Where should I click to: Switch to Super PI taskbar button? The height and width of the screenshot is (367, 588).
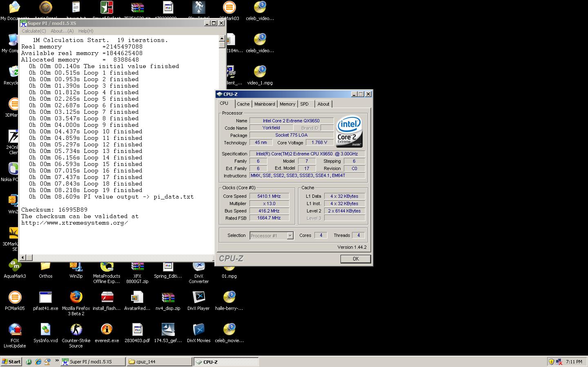93,362
